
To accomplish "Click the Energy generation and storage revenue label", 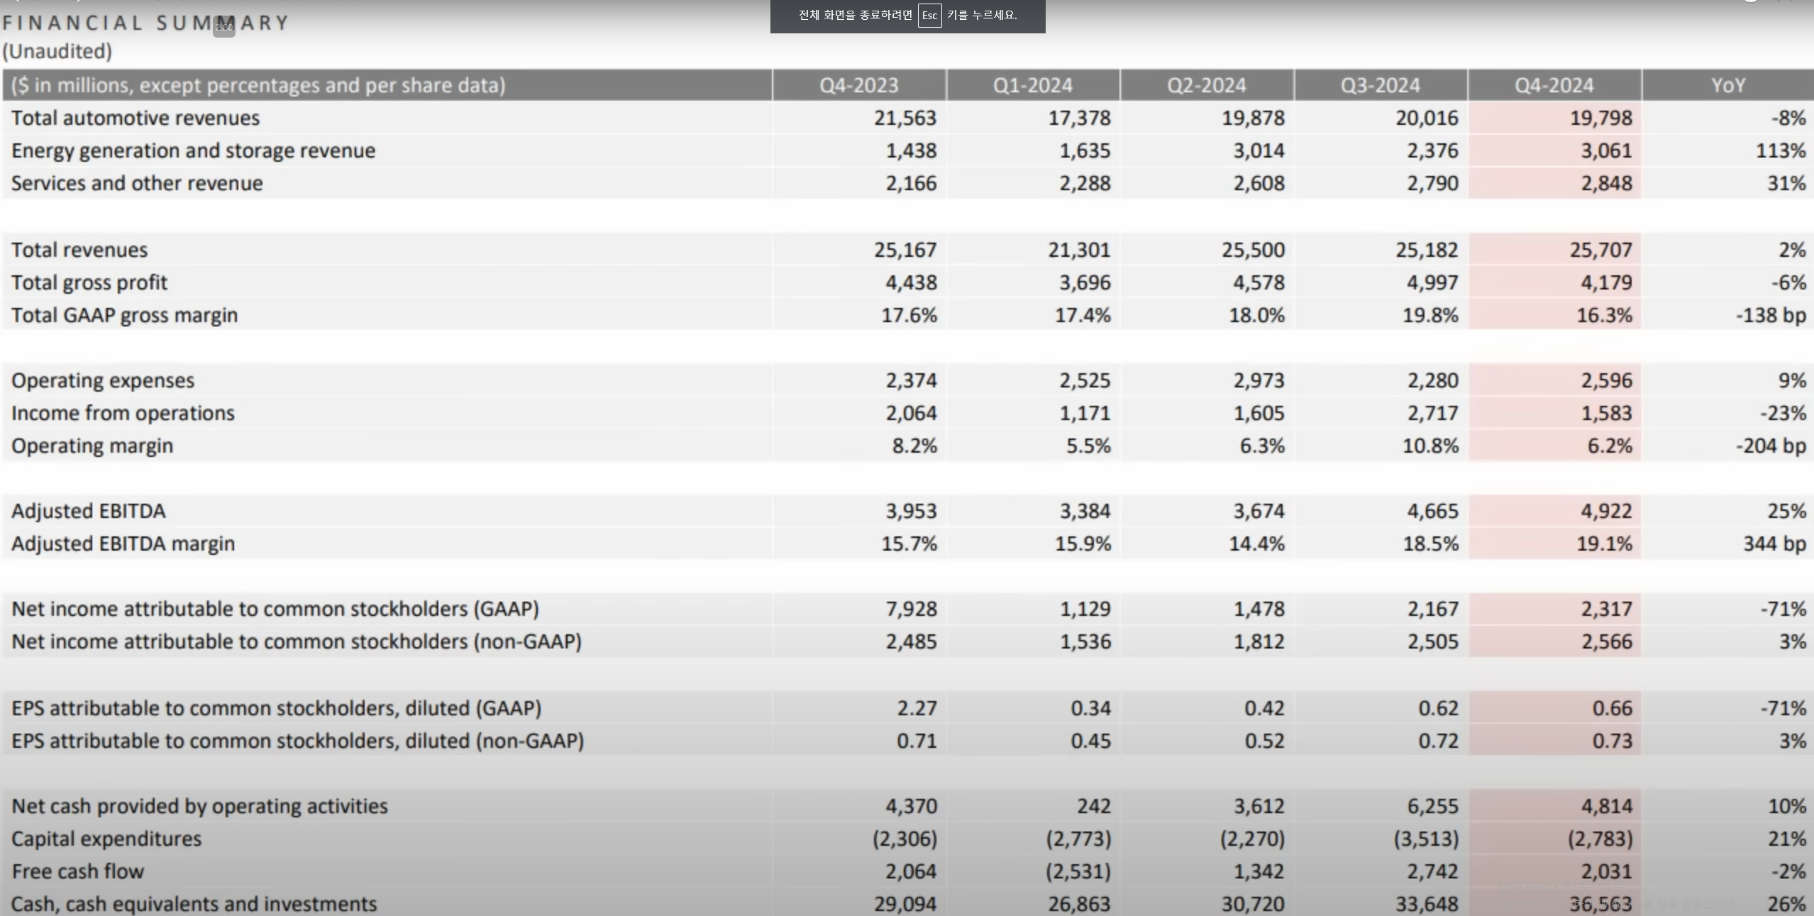I will pos(193,150).
